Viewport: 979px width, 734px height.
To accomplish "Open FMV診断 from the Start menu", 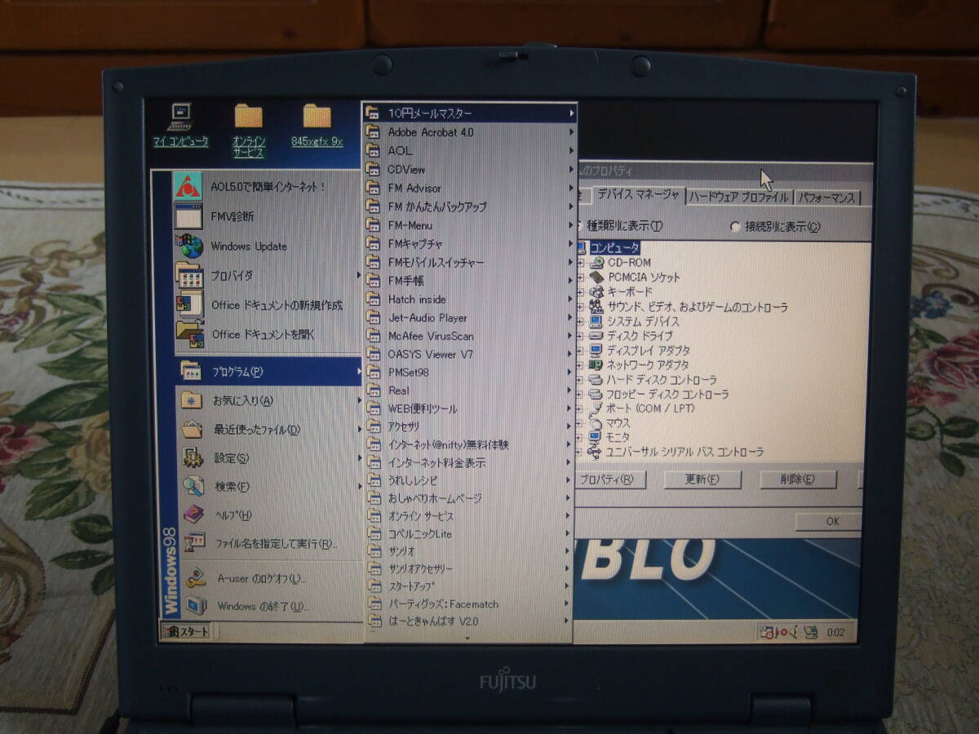I will [267, 217].
